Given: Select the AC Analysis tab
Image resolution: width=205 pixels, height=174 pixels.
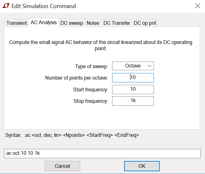Looking at the screenshot, I should pyautogui.click(x=44, y=23).
